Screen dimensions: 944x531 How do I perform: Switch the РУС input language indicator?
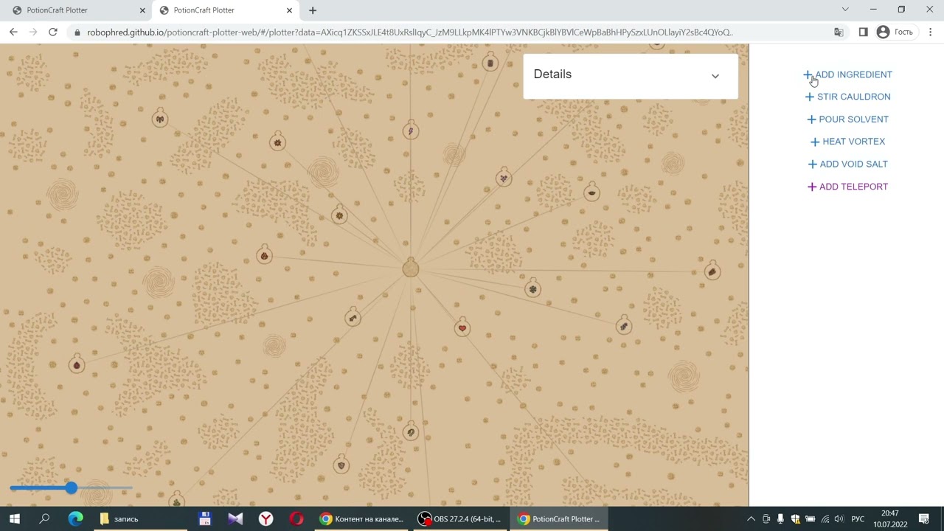pos(858,519)
